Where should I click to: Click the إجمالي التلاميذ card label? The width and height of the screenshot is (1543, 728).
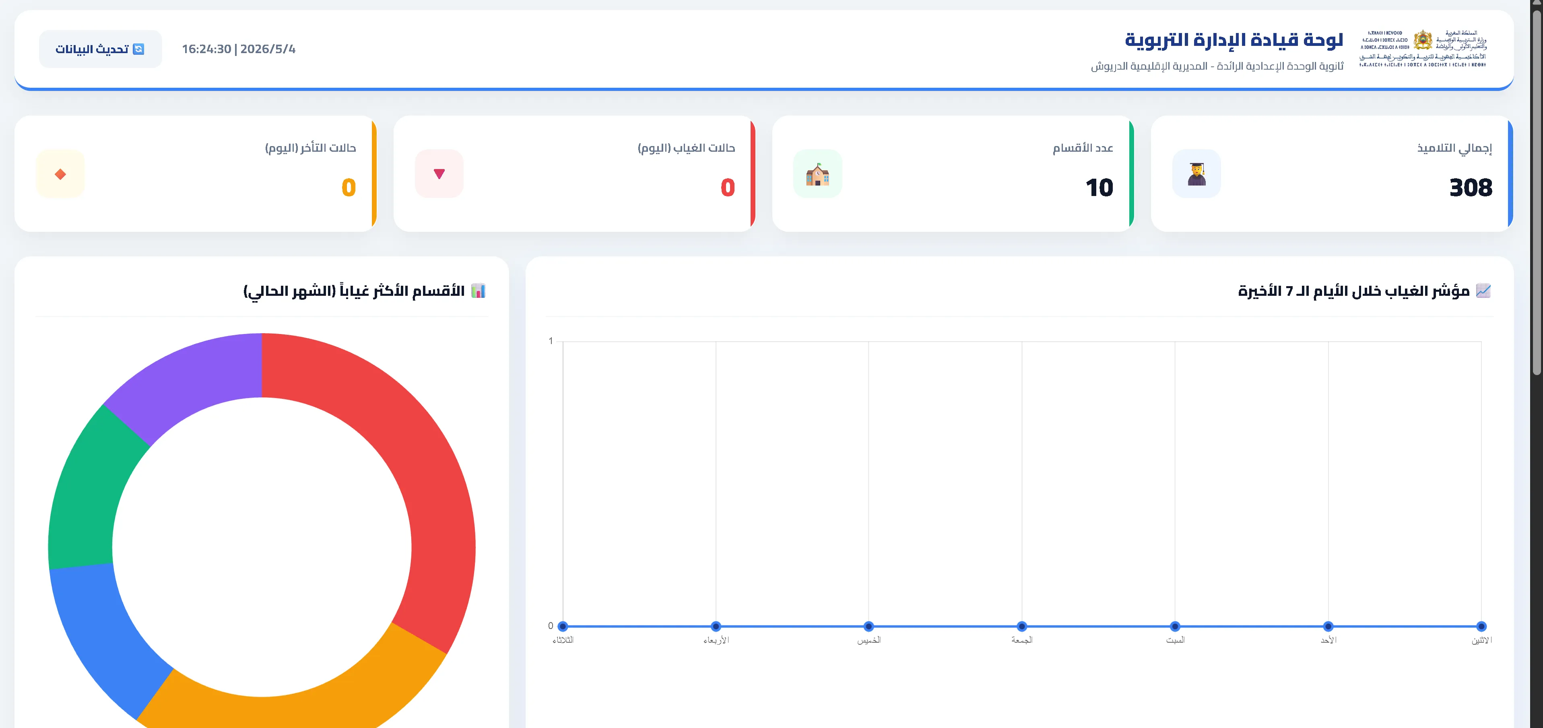coord(1454,148)
